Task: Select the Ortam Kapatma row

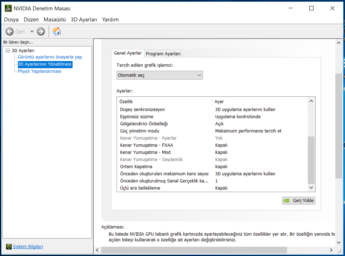Action: point(212,167)
